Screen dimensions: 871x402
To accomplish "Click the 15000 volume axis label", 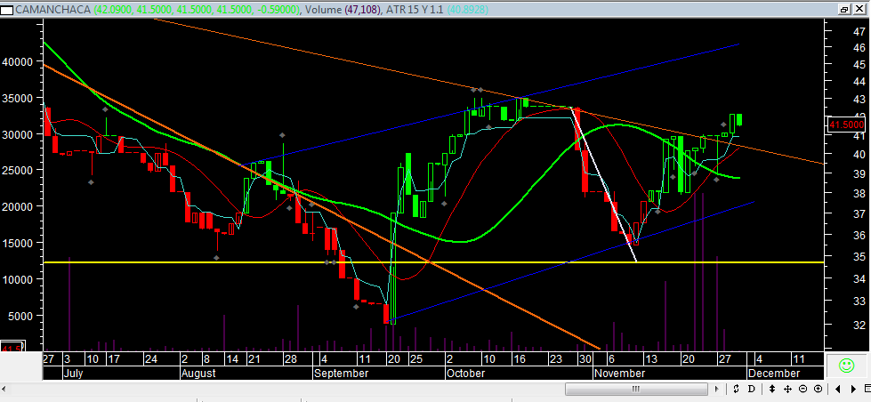I will pyautogui.click(x=19, y=243).
